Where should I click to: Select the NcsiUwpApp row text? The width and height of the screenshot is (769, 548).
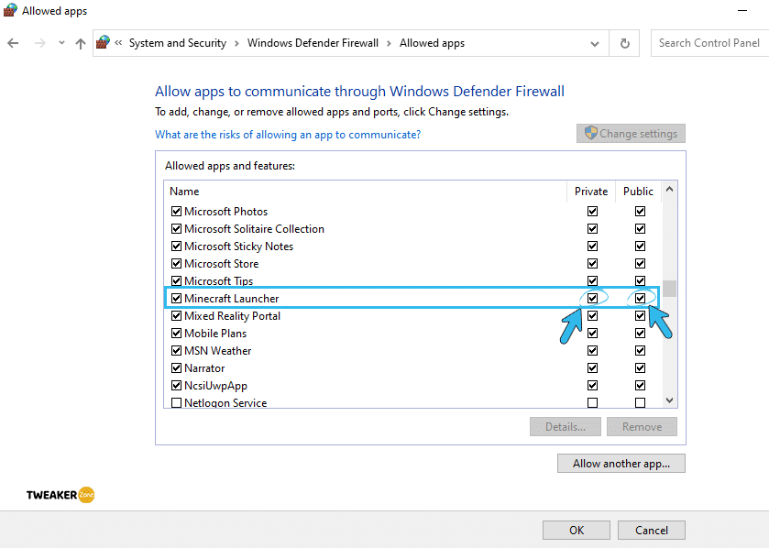(x=215, y=386)
